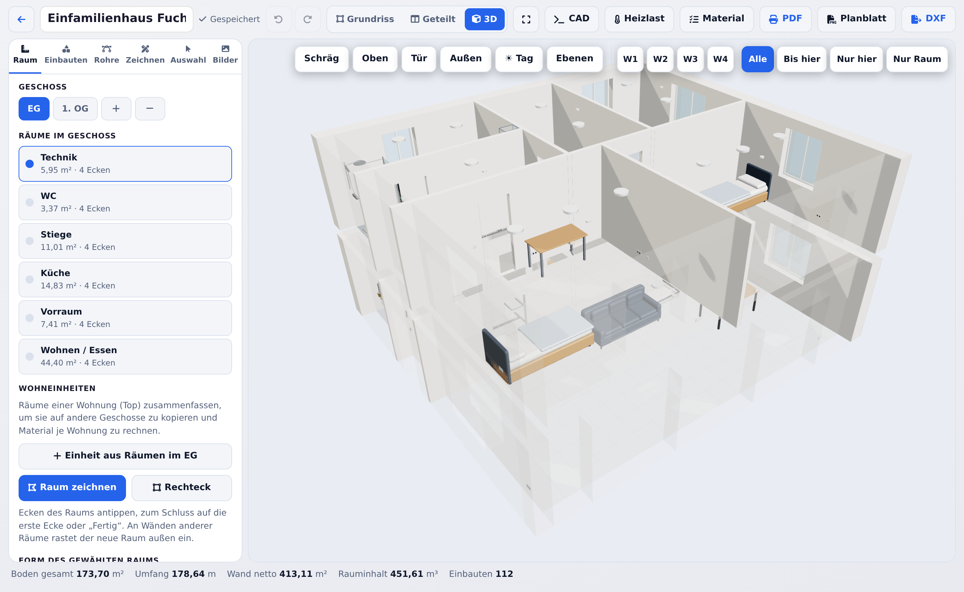Undo the last action

tap(279, 19)
